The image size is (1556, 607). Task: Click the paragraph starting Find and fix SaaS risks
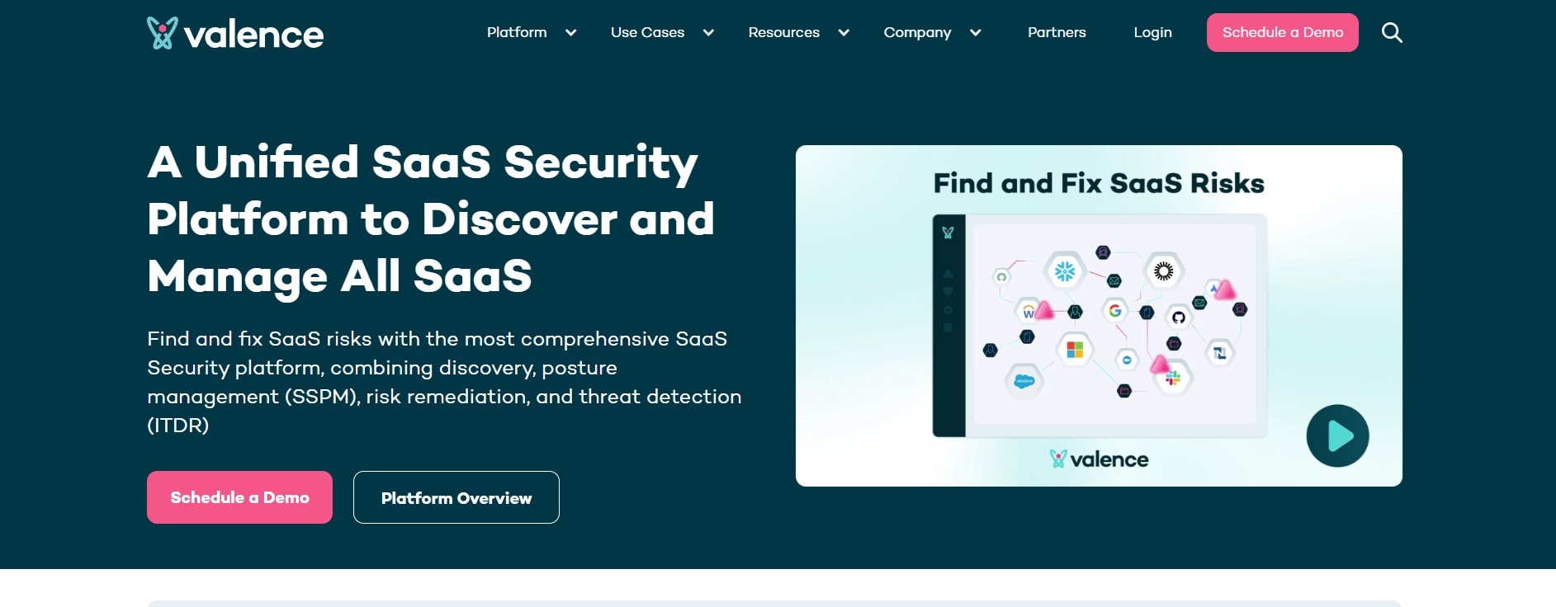click(x=444, y=382)
